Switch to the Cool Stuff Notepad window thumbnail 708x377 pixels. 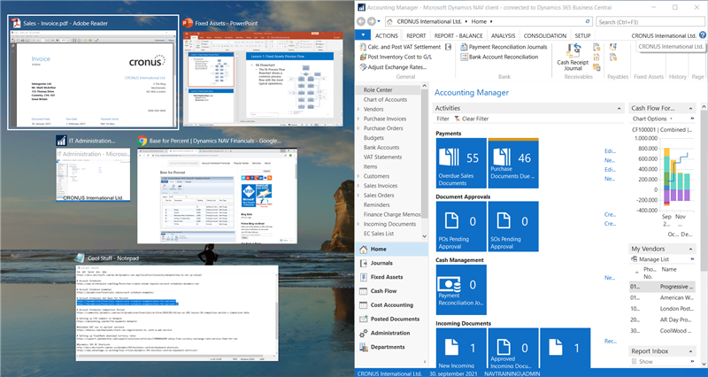[177, 313]
